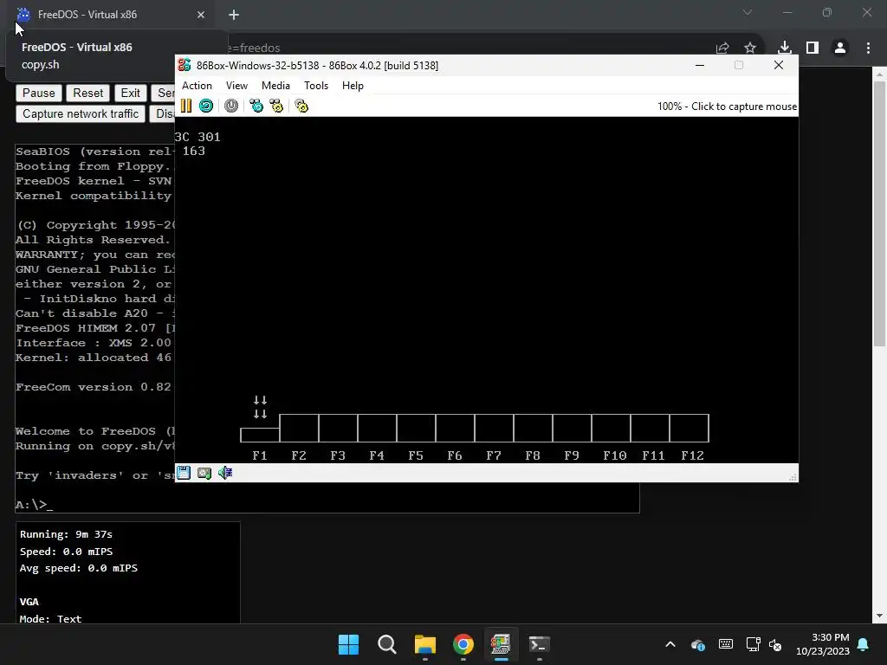Open the notifications bell icon
This screenshot has width=887, height=665.
click(x=864, y=644)
